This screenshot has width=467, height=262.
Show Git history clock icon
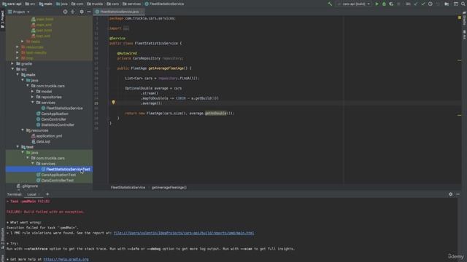pos(431,4)
